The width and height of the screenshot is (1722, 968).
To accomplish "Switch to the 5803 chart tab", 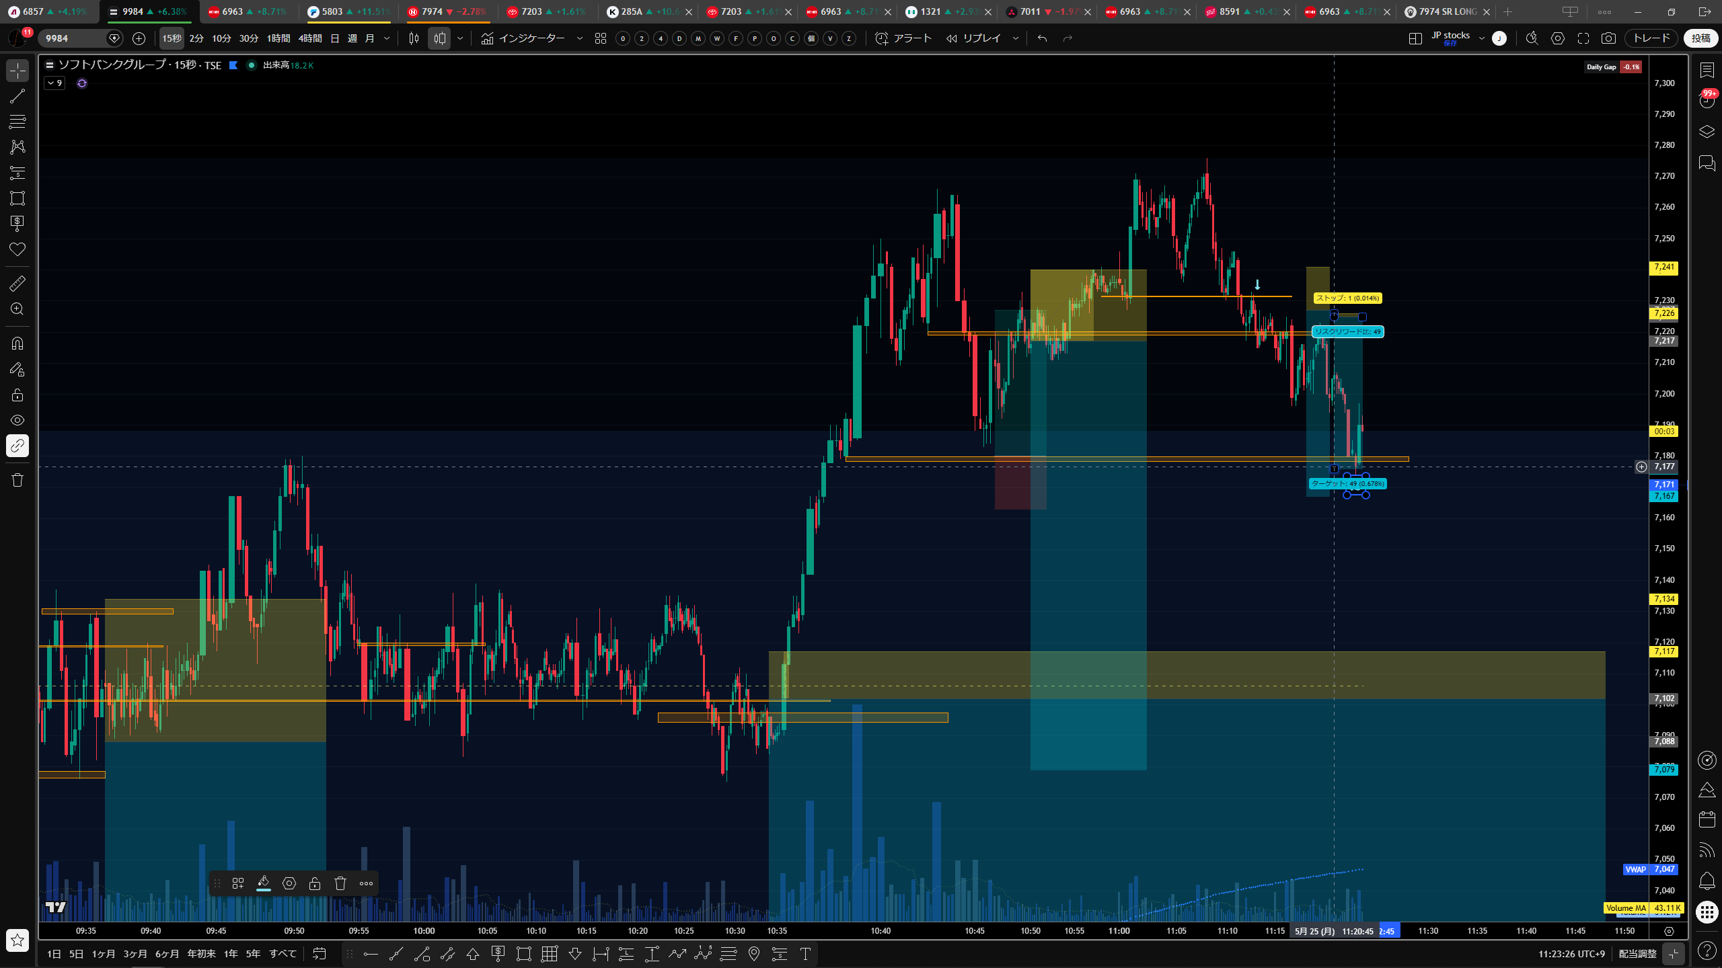I will point(348,11).
